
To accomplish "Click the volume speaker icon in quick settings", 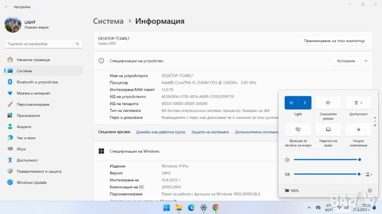I will pos(287,174).
